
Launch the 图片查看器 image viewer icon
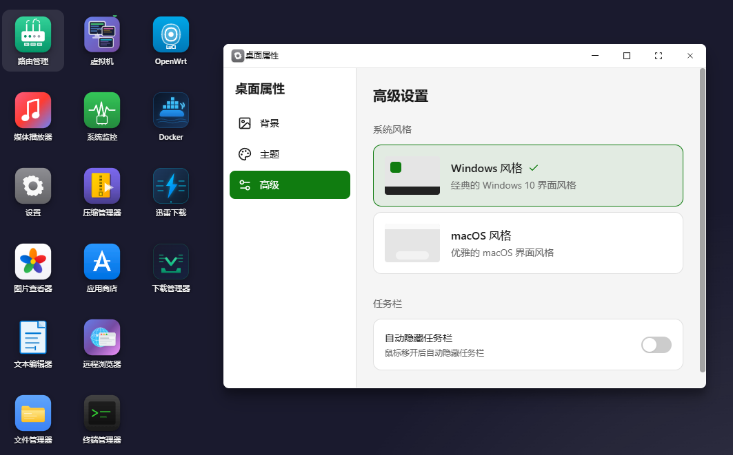(x=33, y=262)
